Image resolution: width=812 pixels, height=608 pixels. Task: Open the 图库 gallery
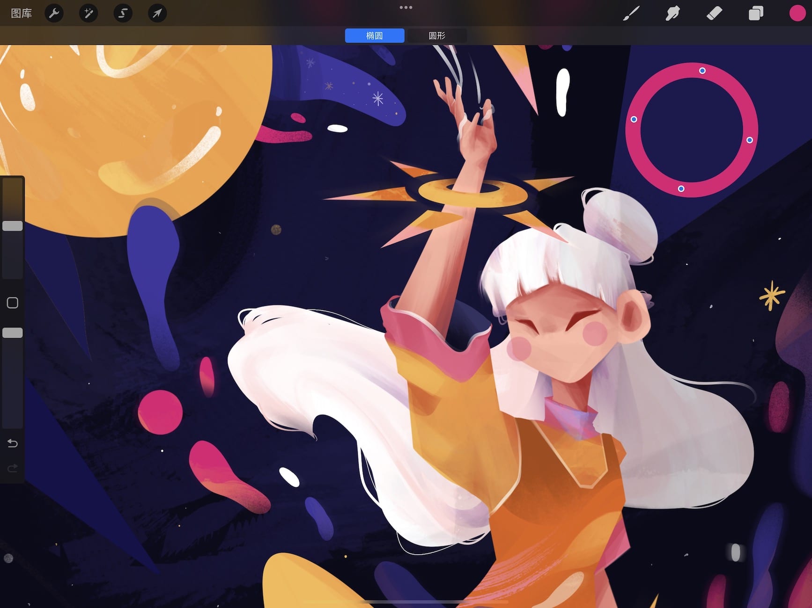point(21,13)
